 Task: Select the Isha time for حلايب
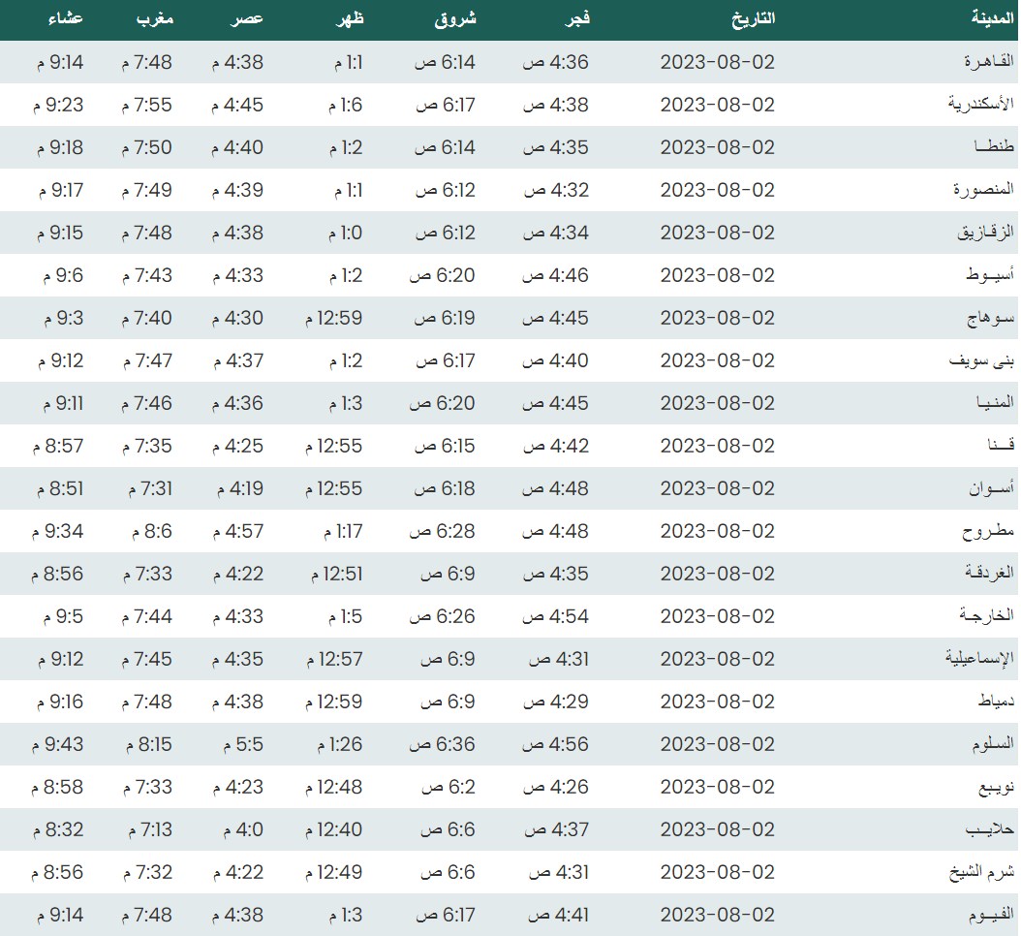(x=61, y=829)
